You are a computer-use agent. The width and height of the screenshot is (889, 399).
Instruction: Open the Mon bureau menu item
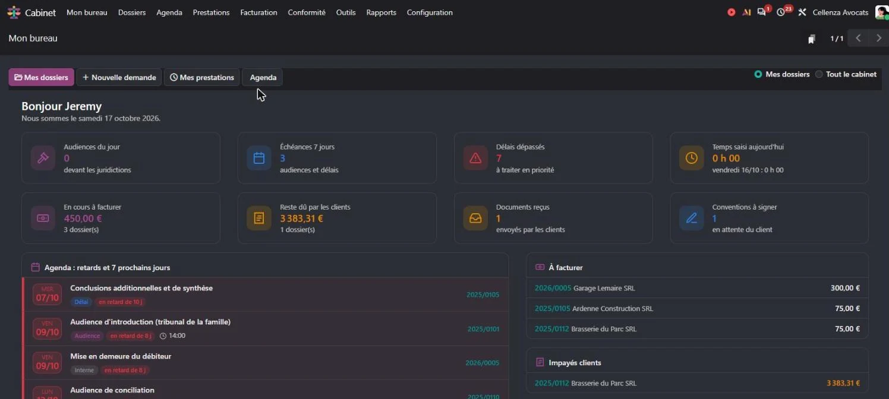[x=87, y=12]
